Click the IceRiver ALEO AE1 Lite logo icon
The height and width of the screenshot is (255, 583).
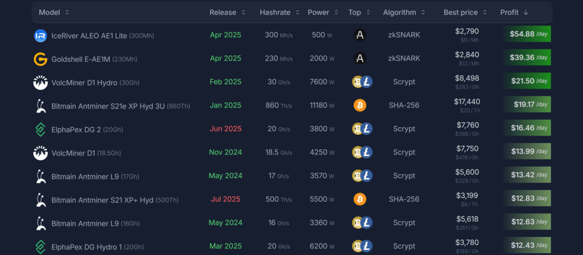tap(40, 36)
